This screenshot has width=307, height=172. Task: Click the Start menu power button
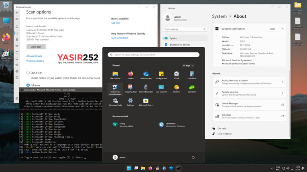(193, 157)
